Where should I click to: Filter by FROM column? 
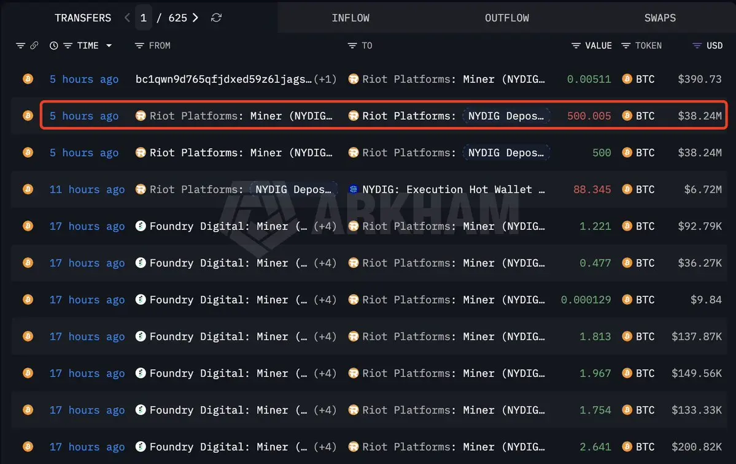[139, 45]
